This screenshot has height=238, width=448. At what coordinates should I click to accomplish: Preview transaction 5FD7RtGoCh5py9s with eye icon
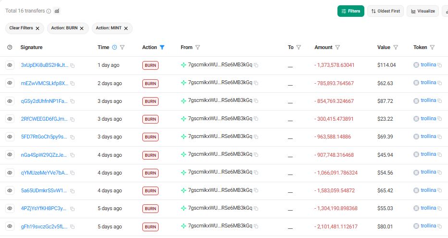[10, 137]
